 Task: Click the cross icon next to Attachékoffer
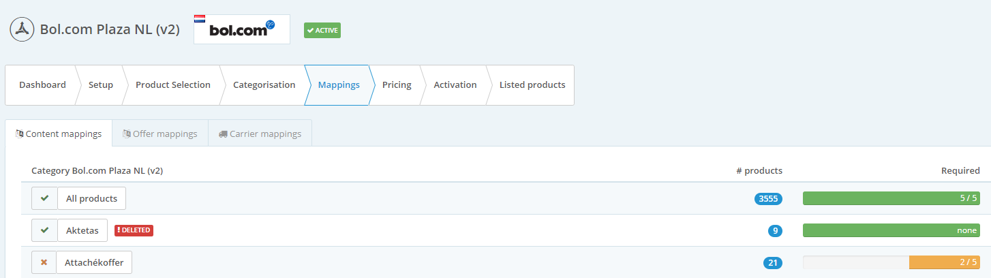(44, 262)
